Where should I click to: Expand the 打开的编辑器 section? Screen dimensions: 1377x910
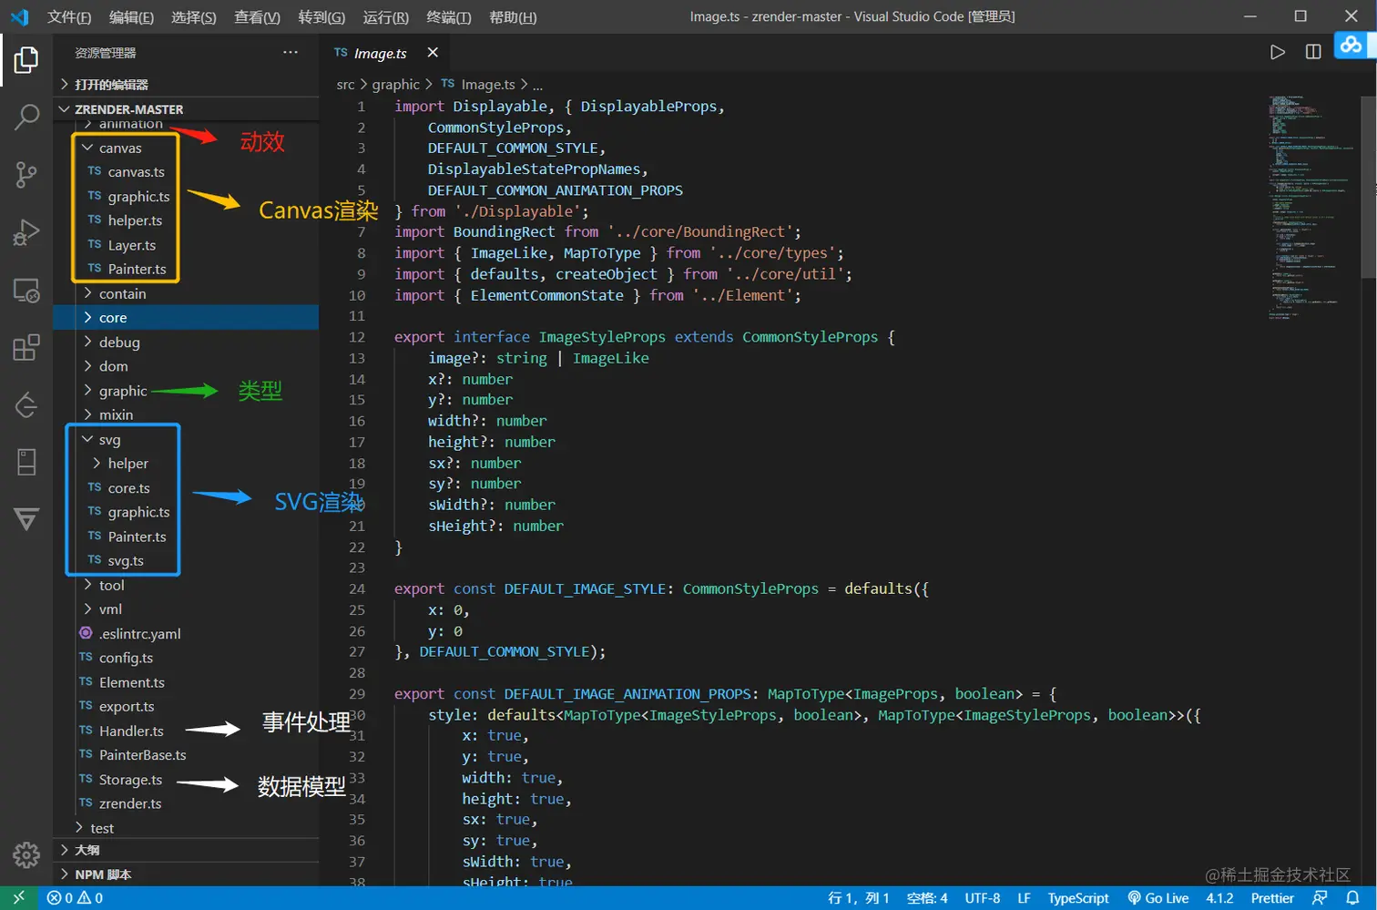(x=187, y=84)
